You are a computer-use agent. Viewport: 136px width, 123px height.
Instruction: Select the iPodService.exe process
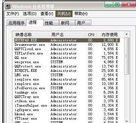click(67, 88)
